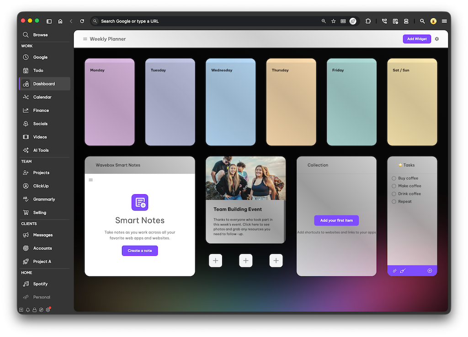Click the notifications bell icon in sidebar footer
The width and height of the screenshot is (468, 337).
click(28, 310)
